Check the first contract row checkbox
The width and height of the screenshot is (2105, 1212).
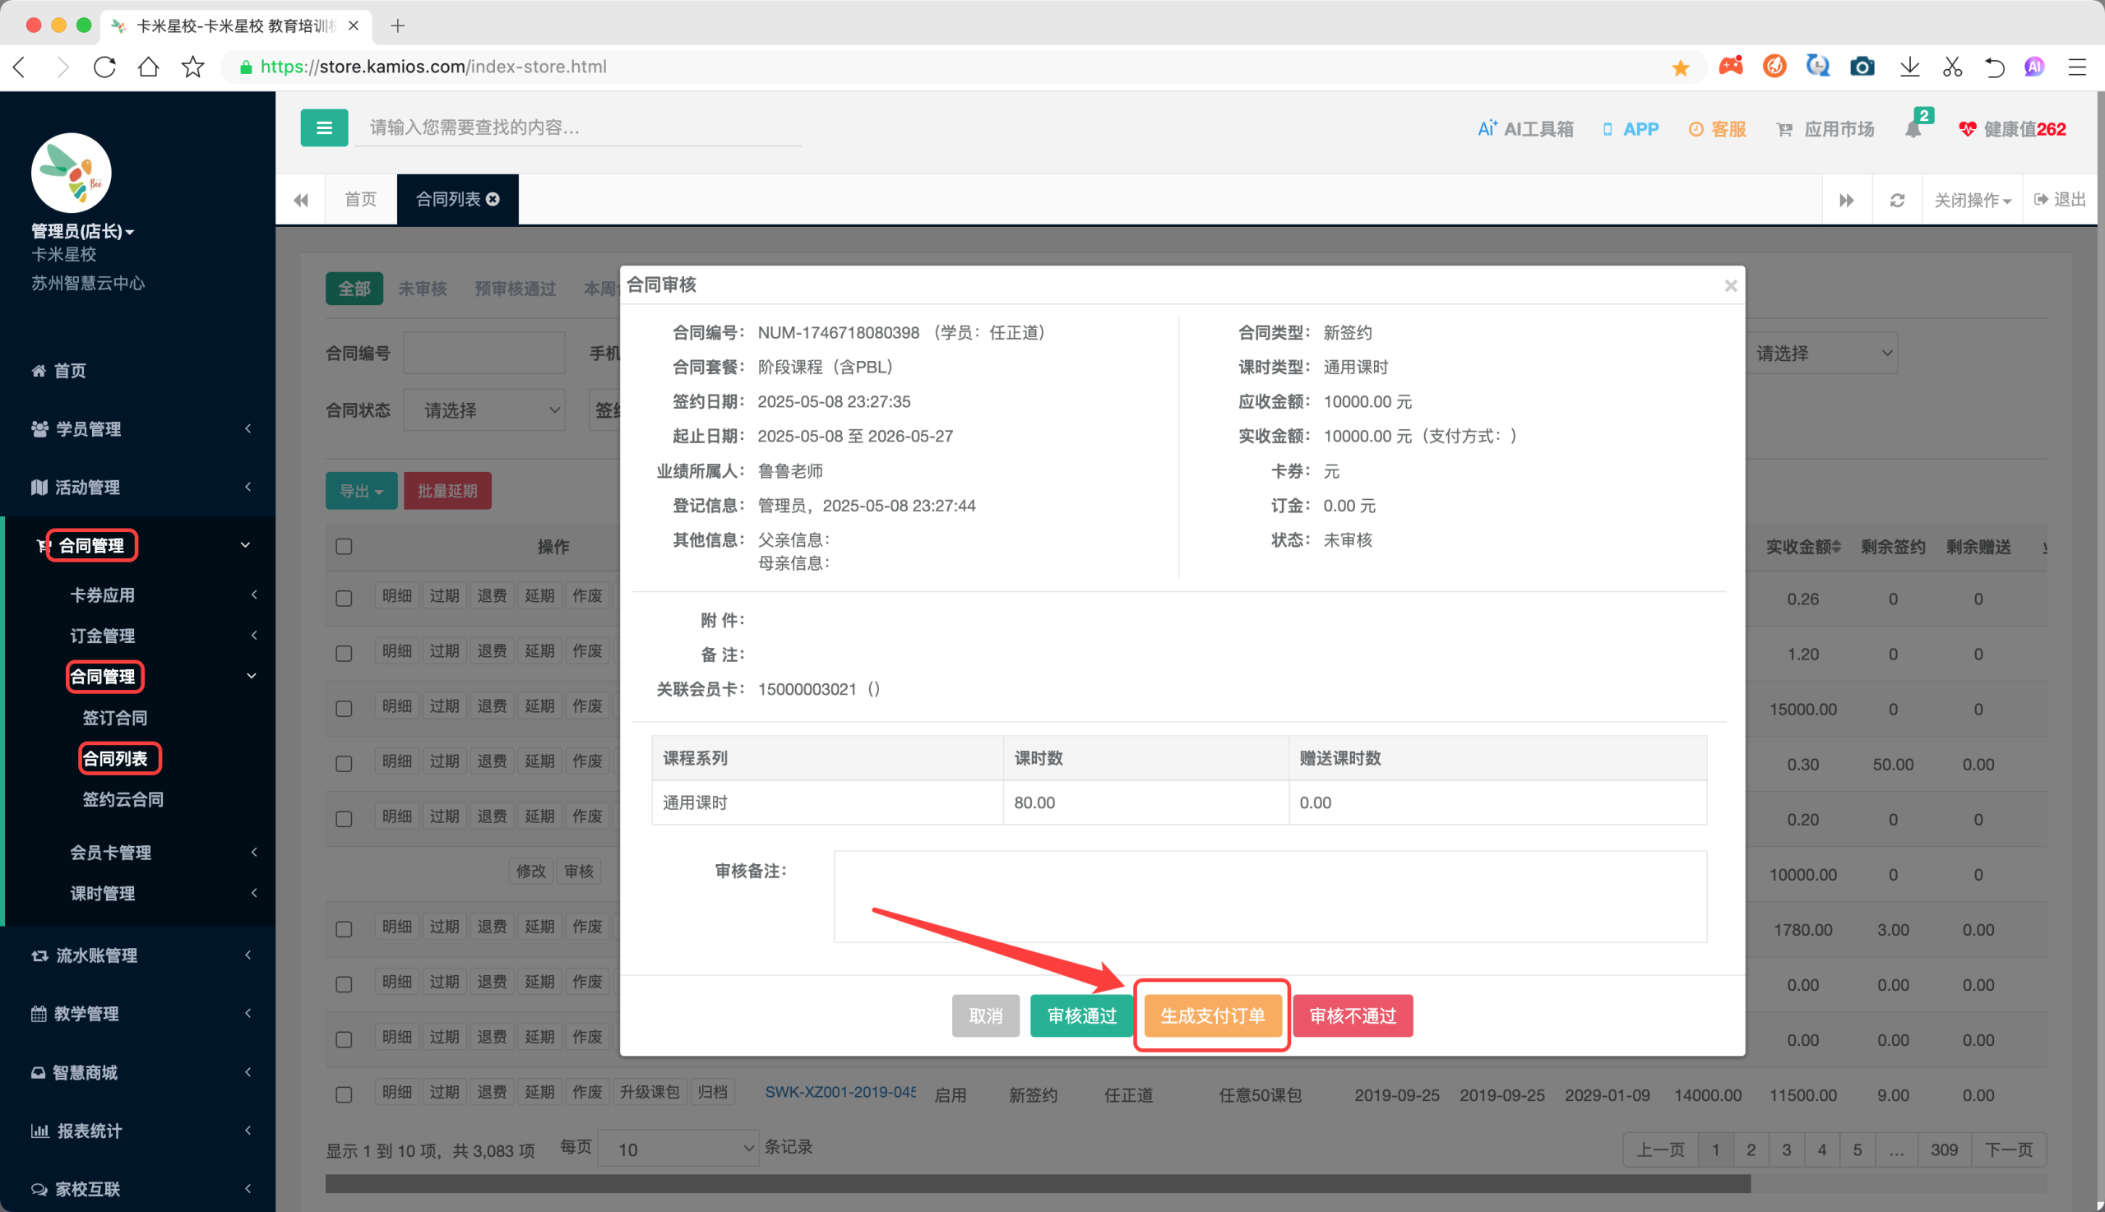344,599
